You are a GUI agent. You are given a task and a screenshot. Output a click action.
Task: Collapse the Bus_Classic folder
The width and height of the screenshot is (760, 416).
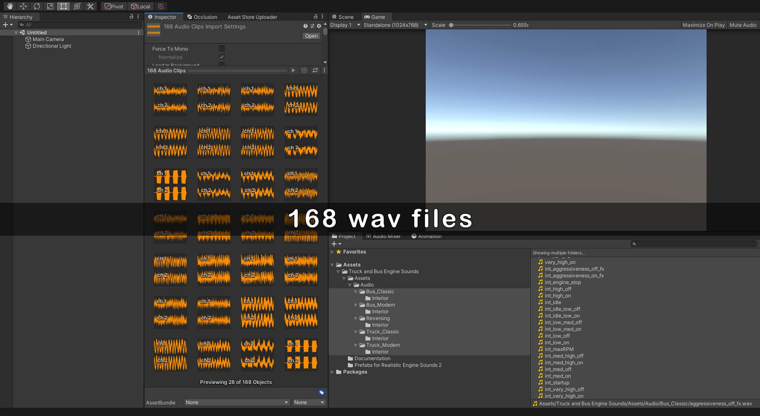pyautogui.click(x=356, y=292)
